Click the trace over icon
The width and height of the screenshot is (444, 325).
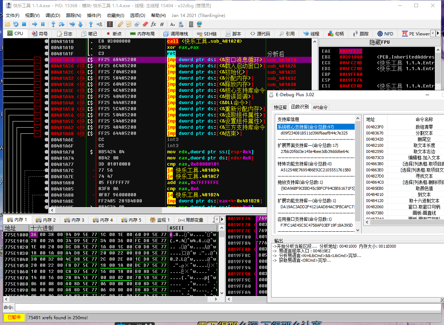[x=80, y=24]
